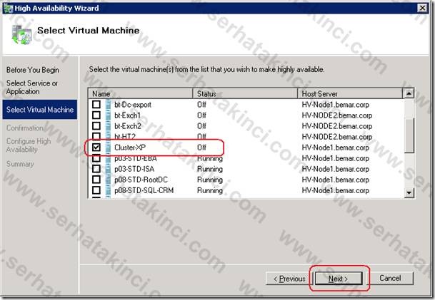Check the p08-STD-RootDC checkbox
The height and width of the screenshot is (300, 435).
[x=96, y=180]
